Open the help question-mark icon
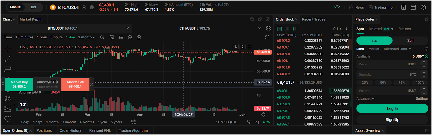 [x=403, y=8]
